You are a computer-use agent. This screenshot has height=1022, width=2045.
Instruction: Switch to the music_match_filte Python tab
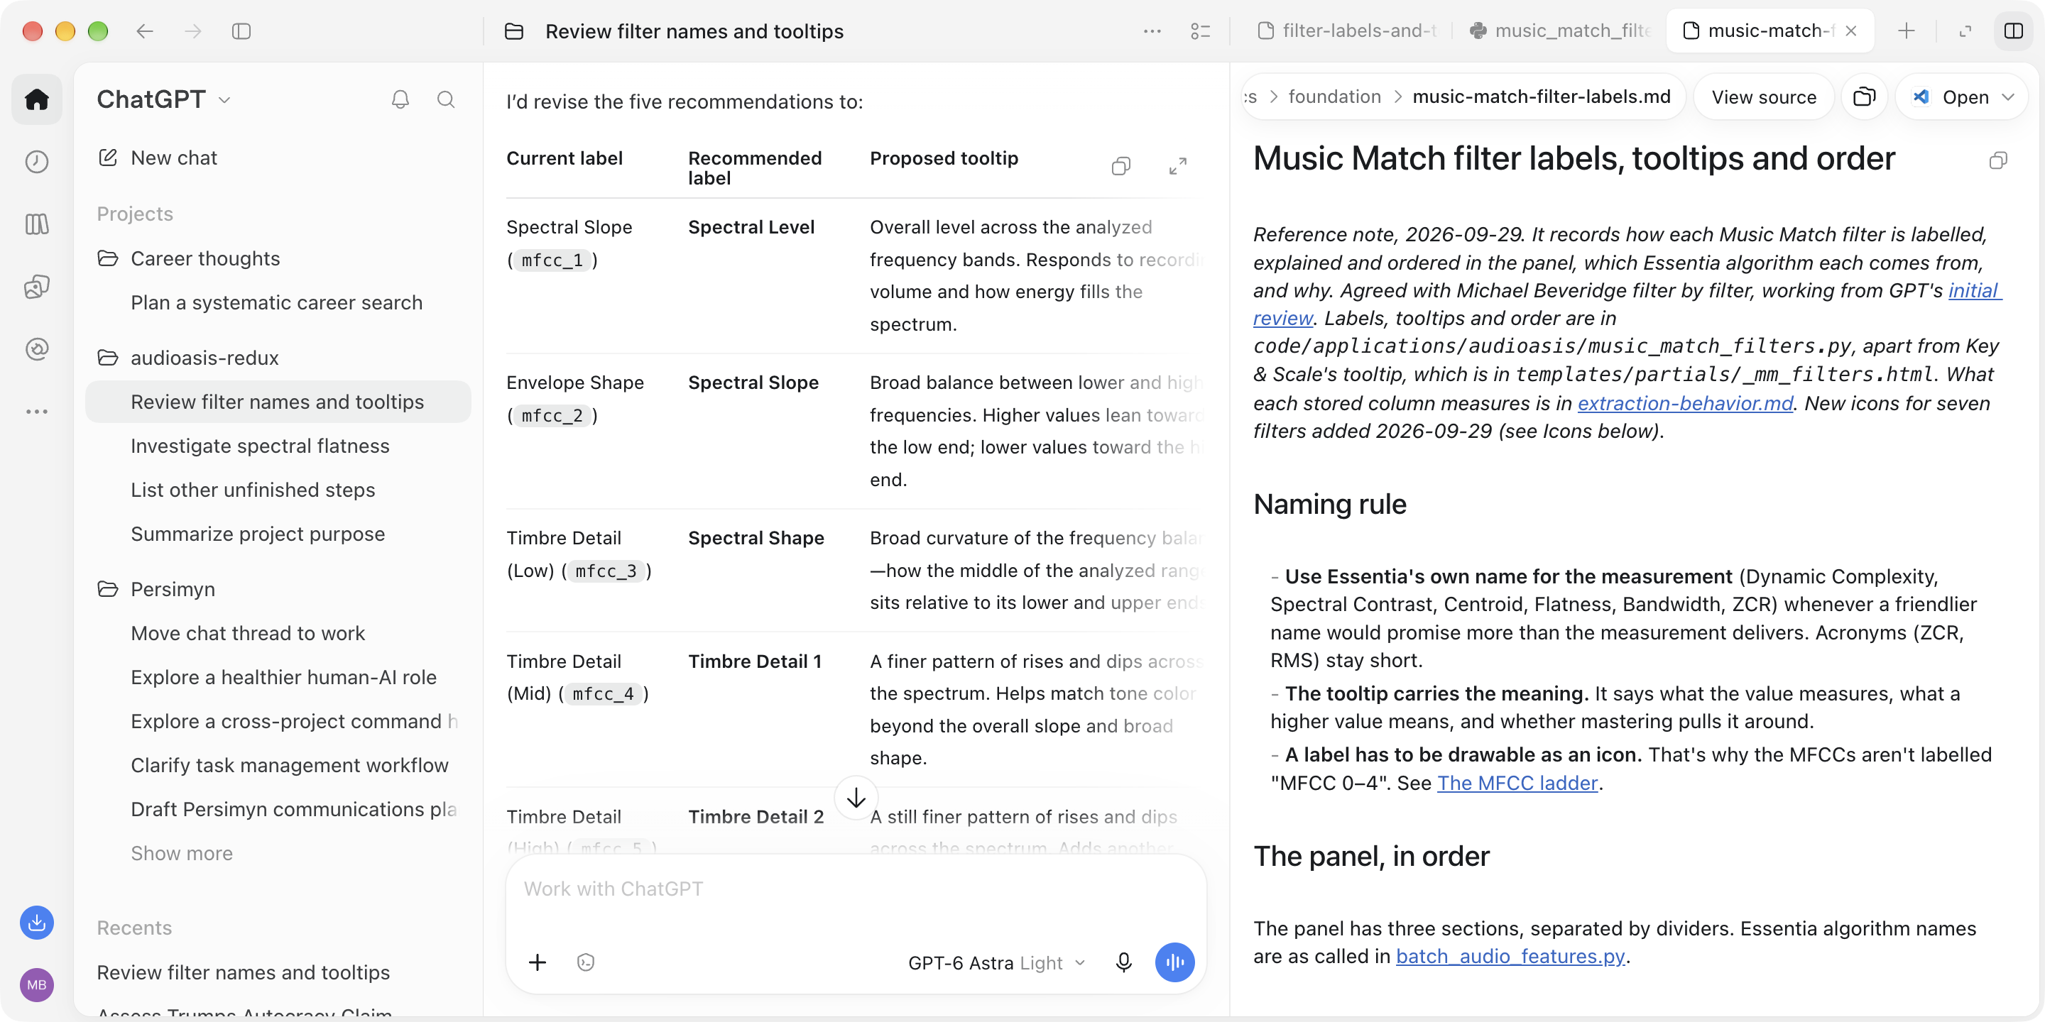1559,31
